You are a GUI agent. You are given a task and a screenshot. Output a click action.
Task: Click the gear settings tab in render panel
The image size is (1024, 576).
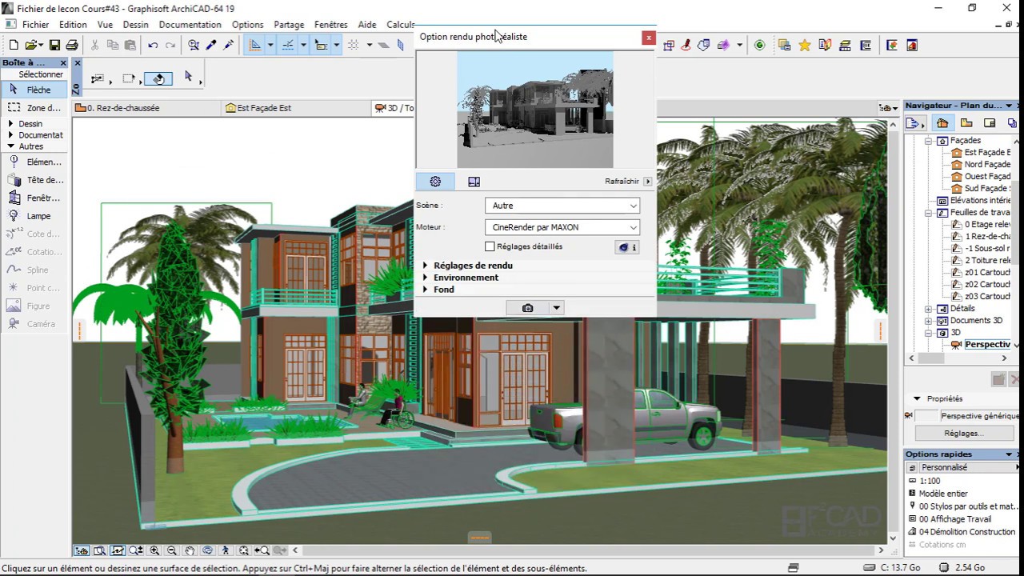pyautogui.click(x=435, y=182)
